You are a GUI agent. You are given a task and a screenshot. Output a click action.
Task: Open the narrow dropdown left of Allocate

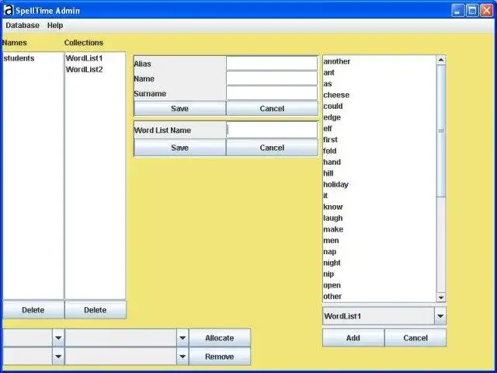(58, 338)
